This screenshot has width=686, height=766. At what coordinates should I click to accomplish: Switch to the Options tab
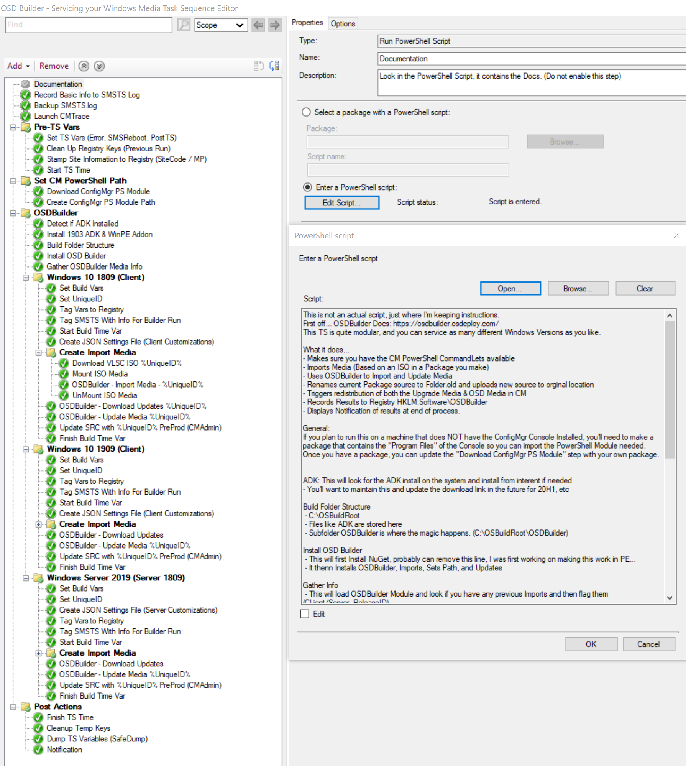tap(343, 23)
